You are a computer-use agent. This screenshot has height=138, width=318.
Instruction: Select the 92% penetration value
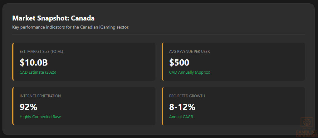28,107
